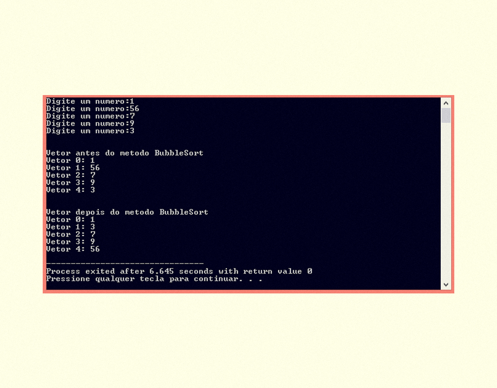497x388 pixels.
Task: Click the line "Digite um numero:3"
Action: click(90, 131)
